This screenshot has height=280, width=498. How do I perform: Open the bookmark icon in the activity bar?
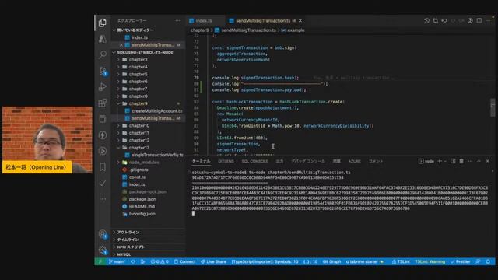[102, 167]
